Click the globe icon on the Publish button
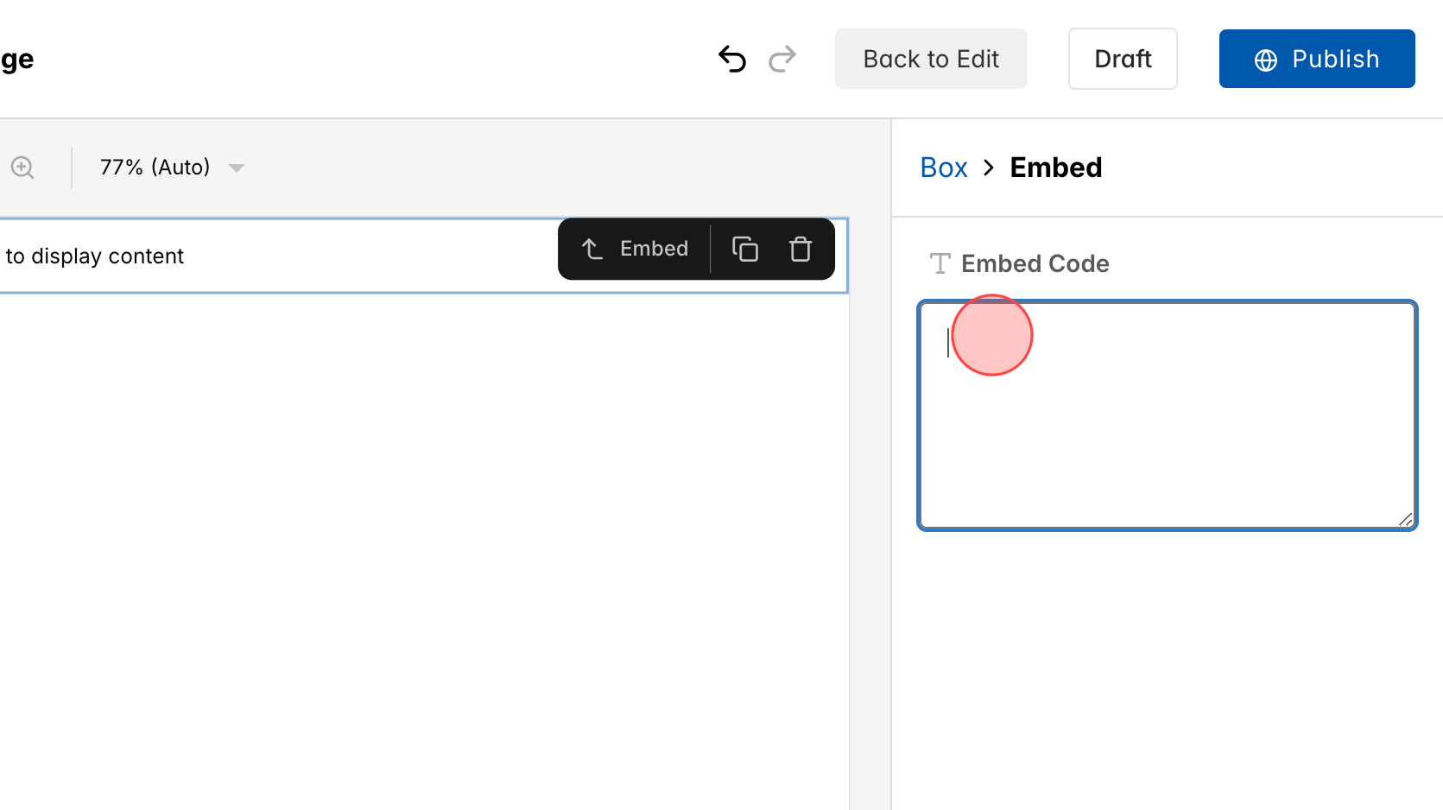The image size is (1443, 810). [x=1264, y=59]
